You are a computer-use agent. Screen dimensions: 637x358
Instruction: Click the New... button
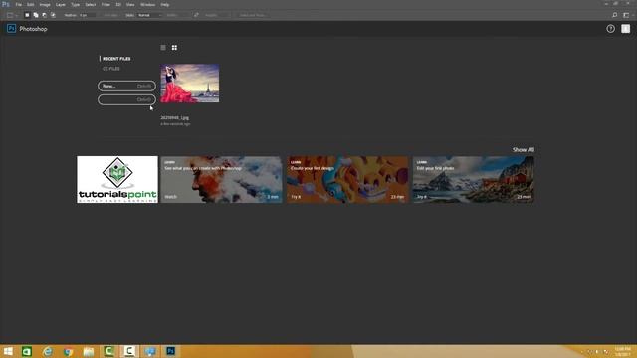tap(126, 86)
